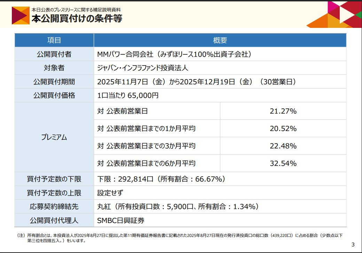Select the プレミアム row label
This screenshot has width=362, height=253.
pyautogui.click(x=54, y=137)
